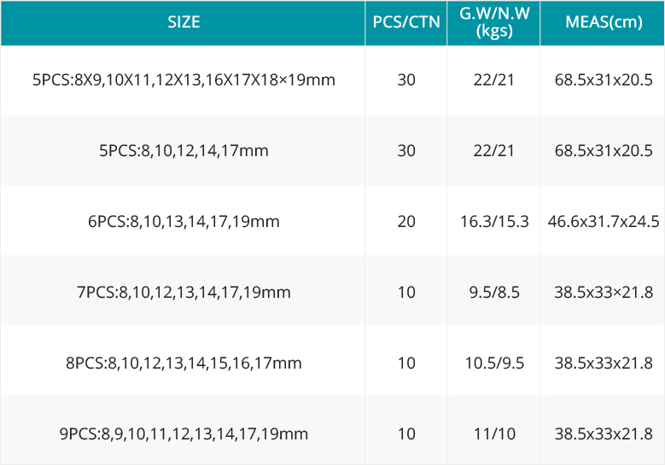Select the 11/10 weight cell
This screenshot has height=465, width=665.
pos(494,434)
